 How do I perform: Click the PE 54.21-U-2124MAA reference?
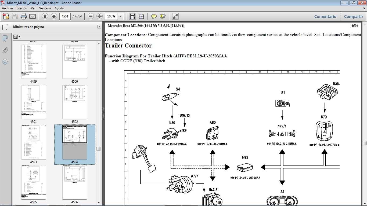click(x=245, y=178)
